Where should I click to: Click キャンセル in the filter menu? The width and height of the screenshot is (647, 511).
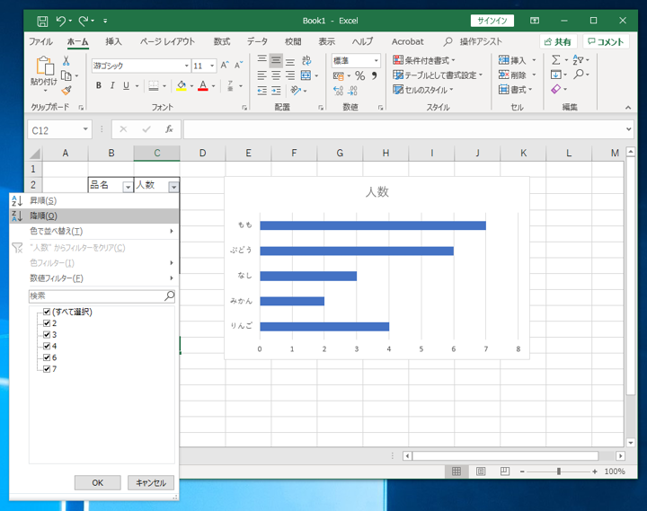[151, 482]
